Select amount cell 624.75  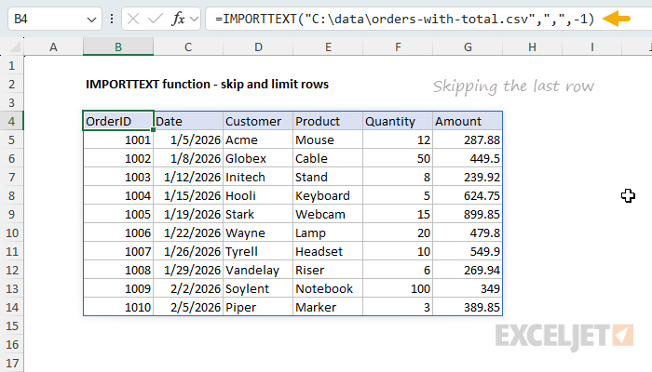pyautogui.click(x=468, y=195)
